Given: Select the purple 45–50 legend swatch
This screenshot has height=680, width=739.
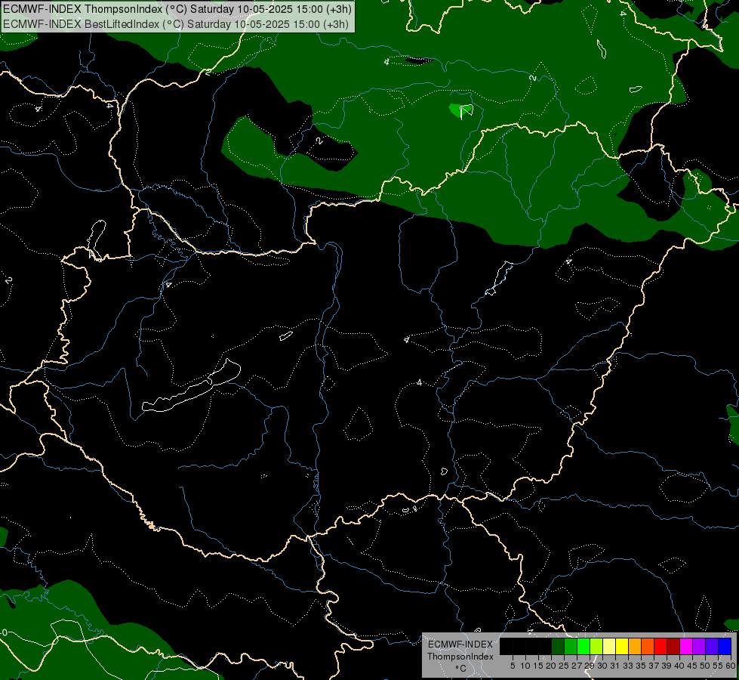Looking at the screenshot, I should (x=699, y=646).
